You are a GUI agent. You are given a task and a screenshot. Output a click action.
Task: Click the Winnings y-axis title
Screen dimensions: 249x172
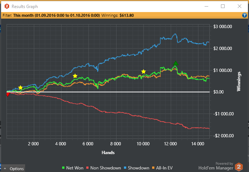coord(239,81)
